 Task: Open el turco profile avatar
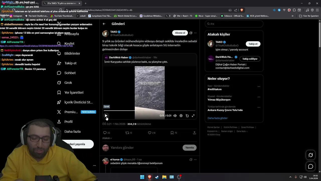(106, 161)
